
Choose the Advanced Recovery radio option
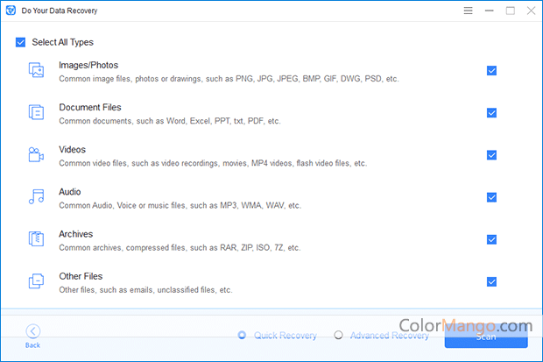point(339,335)
